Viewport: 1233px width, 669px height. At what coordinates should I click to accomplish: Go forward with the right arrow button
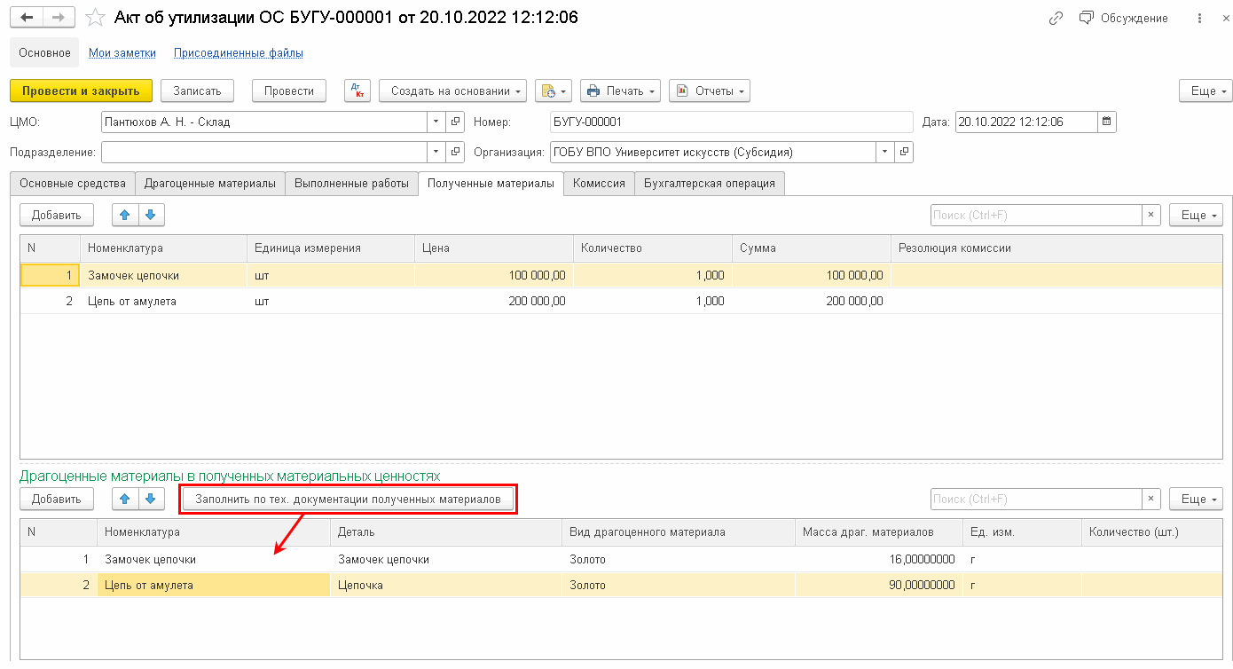click(59, 18)
